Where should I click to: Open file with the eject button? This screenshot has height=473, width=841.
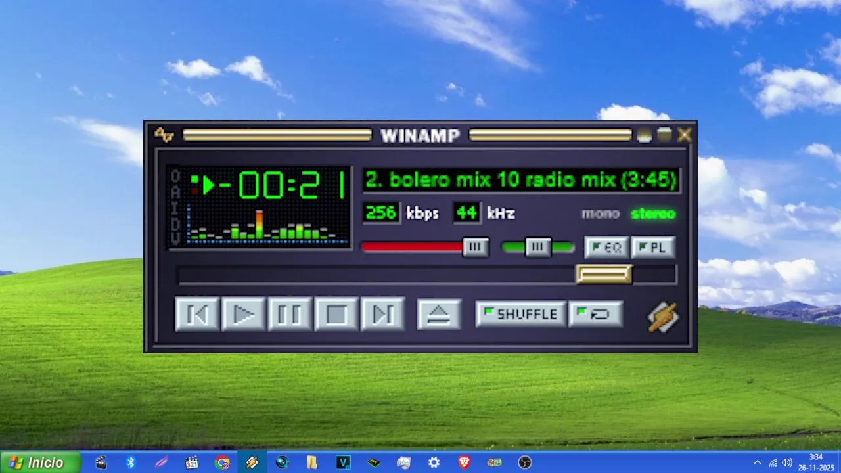coord(439,314)
